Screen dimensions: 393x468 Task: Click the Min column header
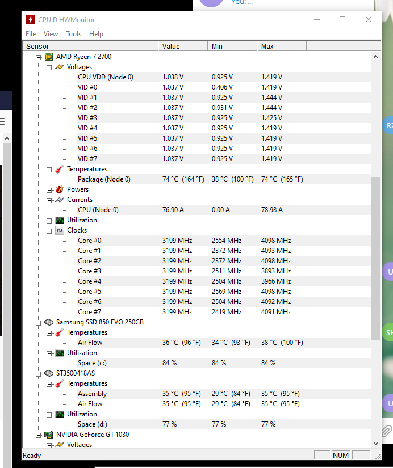(x=232, y=47)
